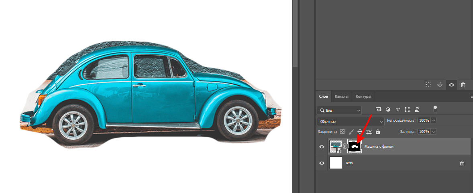
Task: Open the Вид layer filter dropdown
Action: [x=339, y=110]
